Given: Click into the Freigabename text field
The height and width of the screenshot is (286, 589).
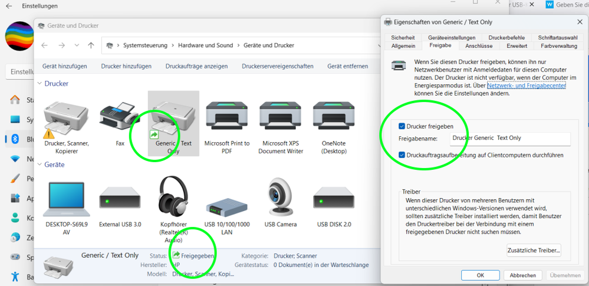Looking at the screenshot, I should tap(509, 139).
